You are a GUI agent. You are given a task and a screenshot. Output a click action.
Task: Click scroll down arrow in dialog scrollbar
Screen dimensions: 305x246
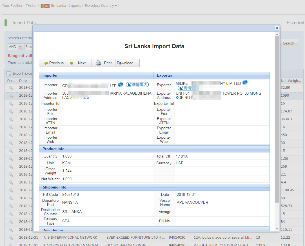coord(277,229)
